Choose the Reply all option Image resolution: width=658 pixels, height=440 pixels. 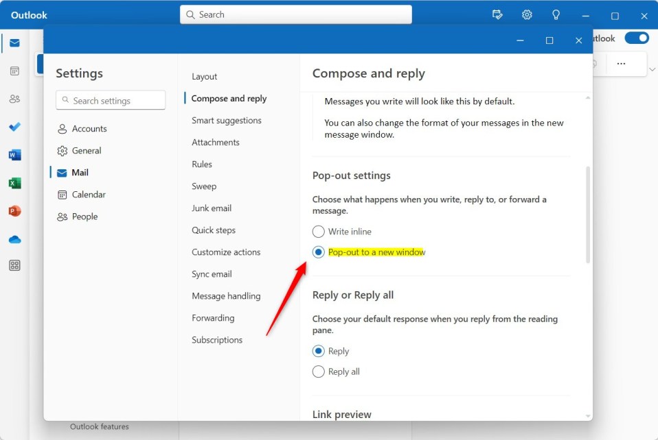(318, 371)
